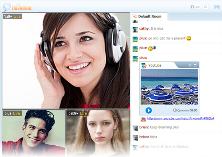Click the 6k like count badge

click(206, 7)
